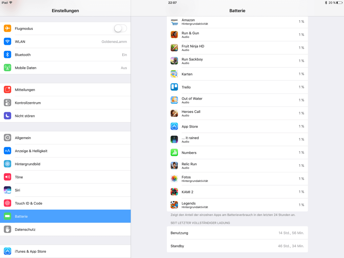Select Touch ID & Code
Viewport: 344px width, 258px height.
66,203
